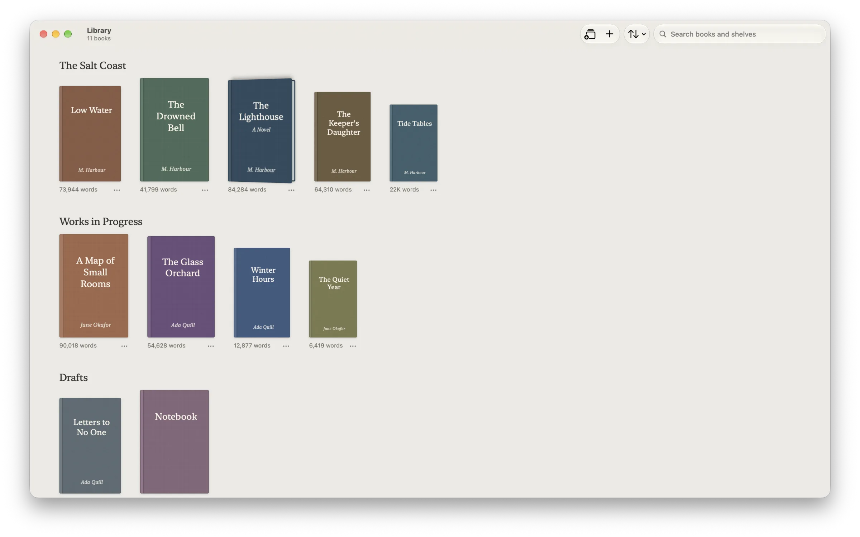Click the 90,018 words count label
The height and width of the screenshot is (537, 860).
coord(78,346)
